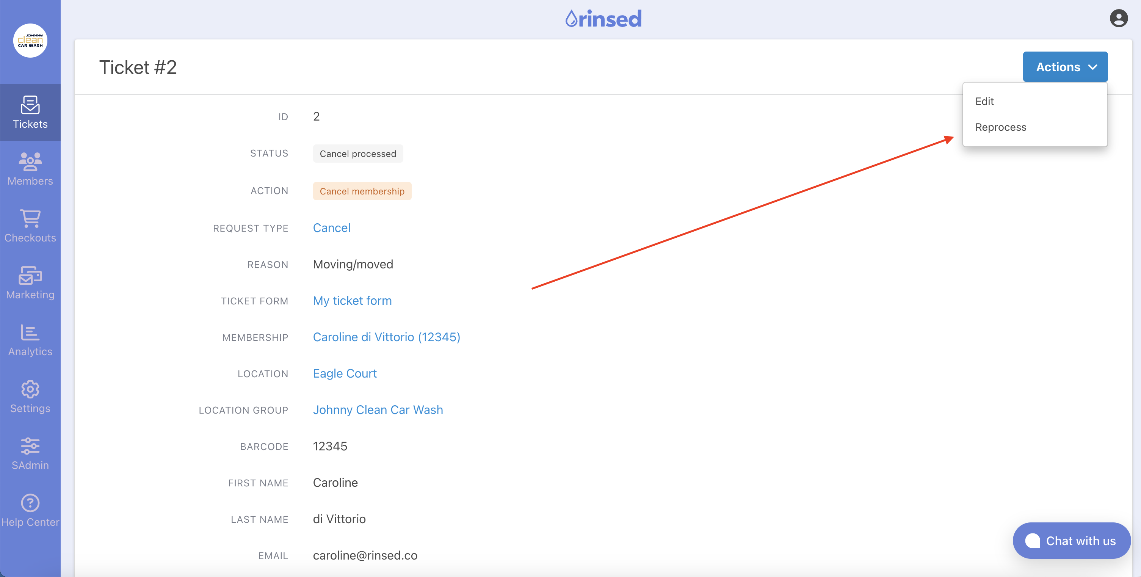Open the Checkouts cart icon
Viewport: 1141px width, 577px height.
[x=30, y=219]
